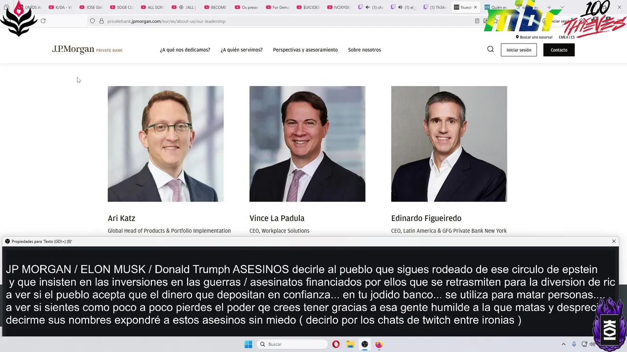
Task: Click the 'Global Head of Products & Portfolio Implementation' text
Action: 169,231
